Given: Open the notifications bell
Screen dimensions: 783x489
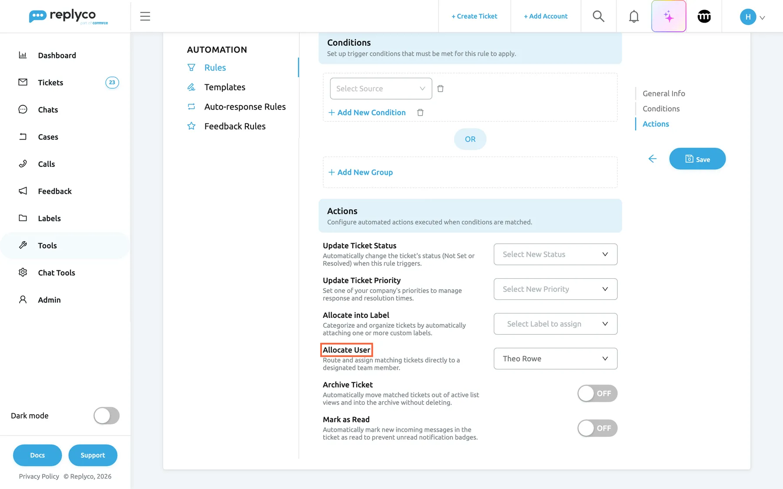Looking at the screenshot, I should click(634, 16).
